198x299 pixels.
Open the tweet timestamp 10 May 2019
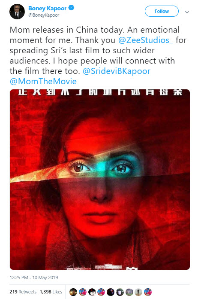point(34,278)
